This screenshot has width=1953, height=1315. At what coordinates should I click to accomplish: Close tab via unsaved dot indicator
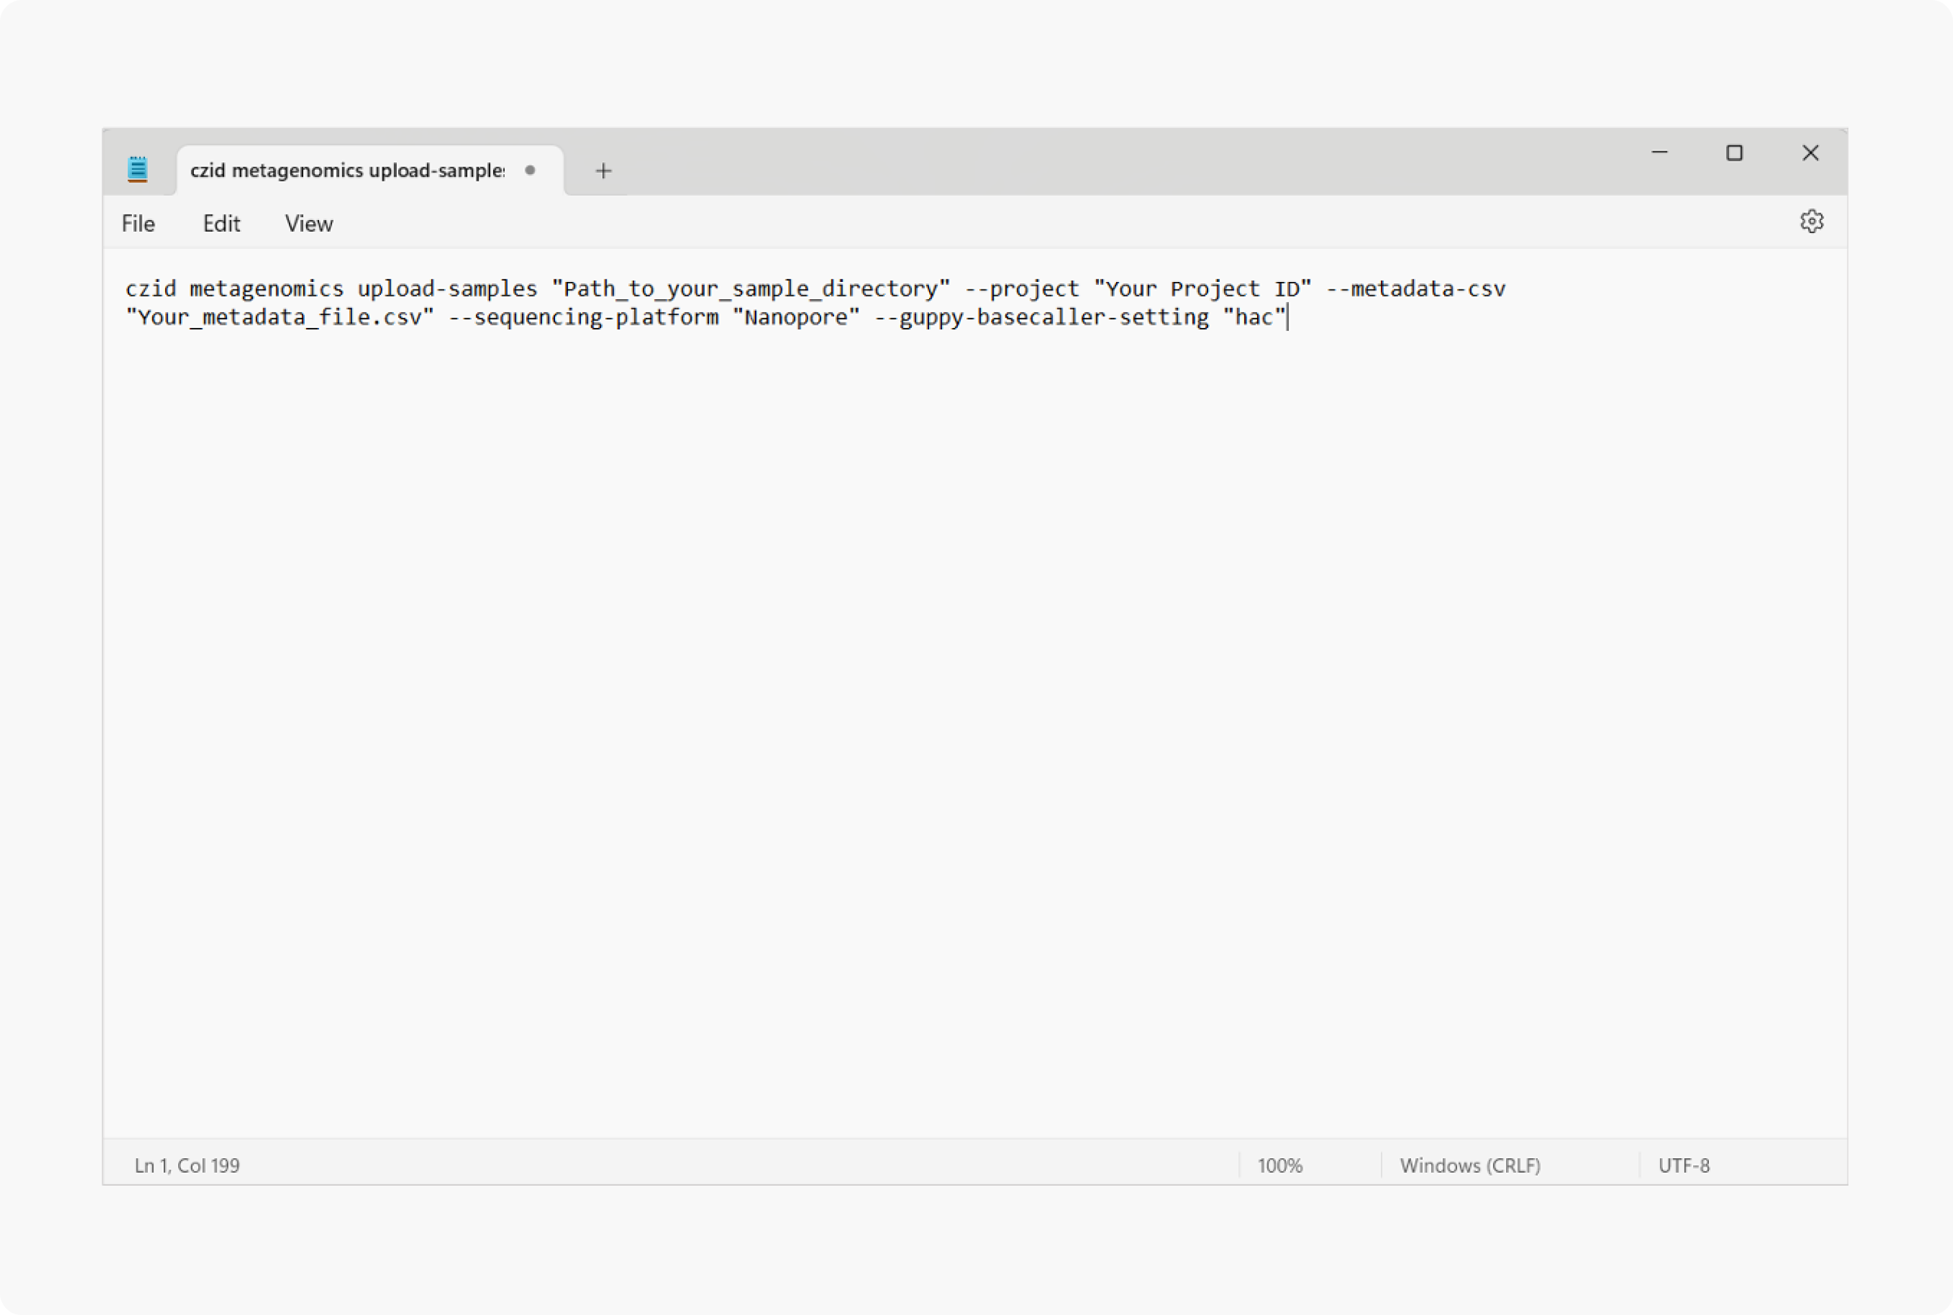[530, 171]
